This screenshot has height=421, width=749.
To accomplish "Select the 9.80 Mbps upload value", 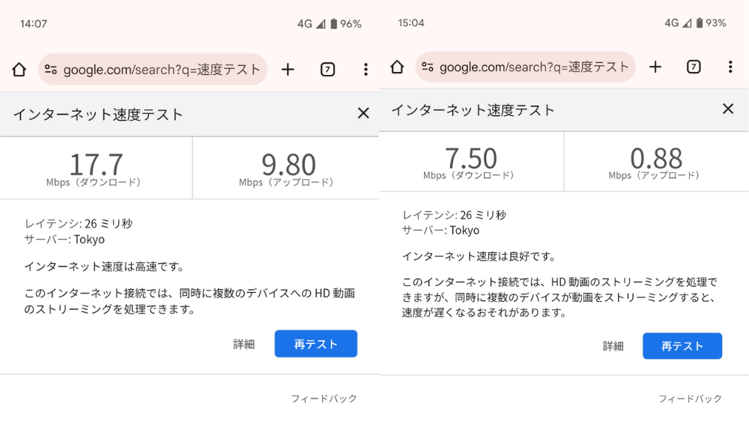I will pyautogui.click(x=288, y=164).
